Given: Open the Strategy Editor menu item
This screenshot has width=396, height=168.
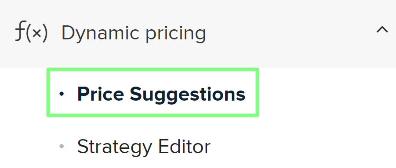Looking at the screenshot, I should click(144, 147).
